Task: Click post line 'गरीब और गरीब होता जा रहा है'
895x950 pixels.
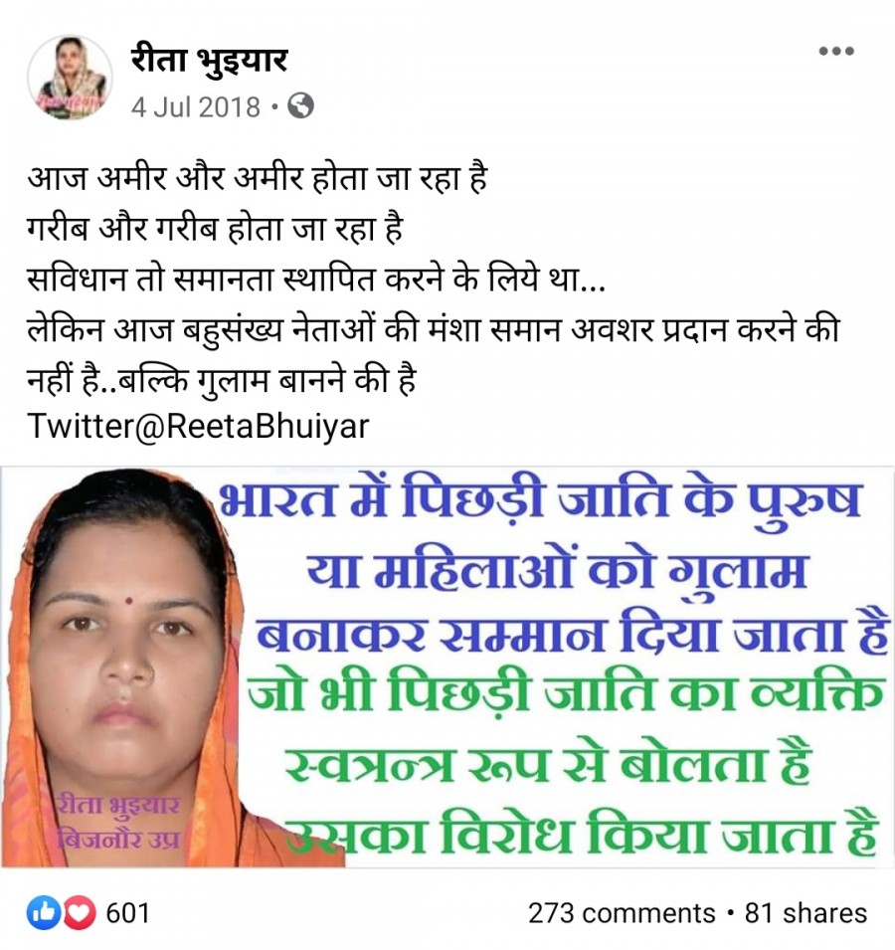Action: click(215, 230)
